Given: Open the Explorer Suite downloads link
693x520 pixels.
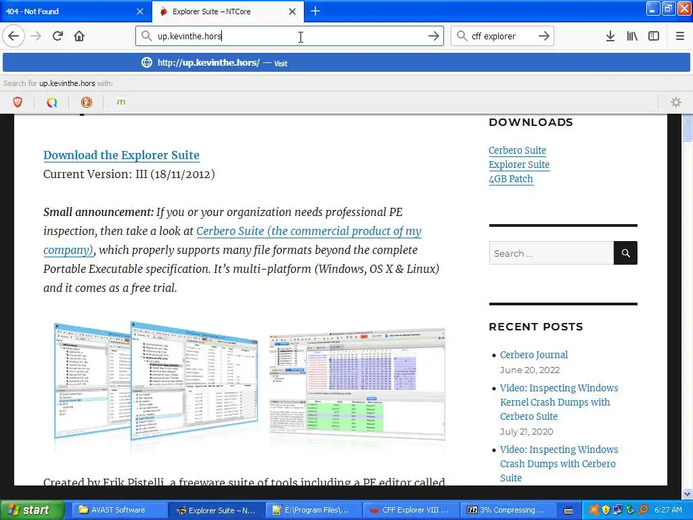Looking at the screenshot, I should point(519,165).
